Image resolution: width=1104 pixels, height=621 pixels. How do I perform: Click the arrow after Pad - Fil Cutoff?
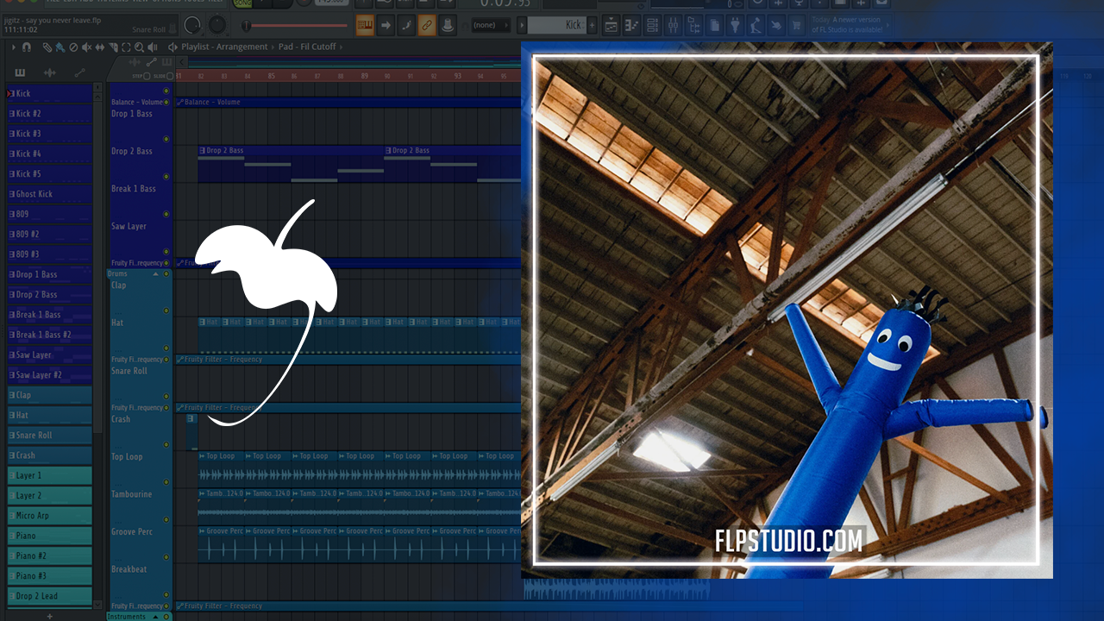(341, 47)
